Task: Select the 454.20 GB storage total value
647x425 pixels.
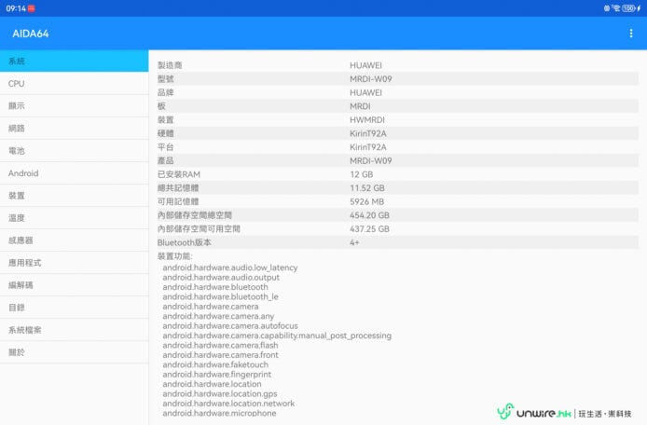Action: click(x=369, y=215)
